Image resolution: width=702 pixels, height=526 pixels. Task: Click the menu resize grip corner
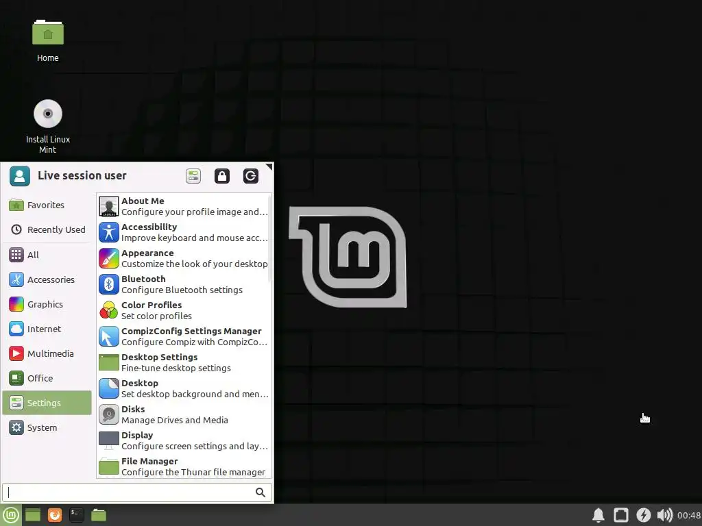pos(269,167)
